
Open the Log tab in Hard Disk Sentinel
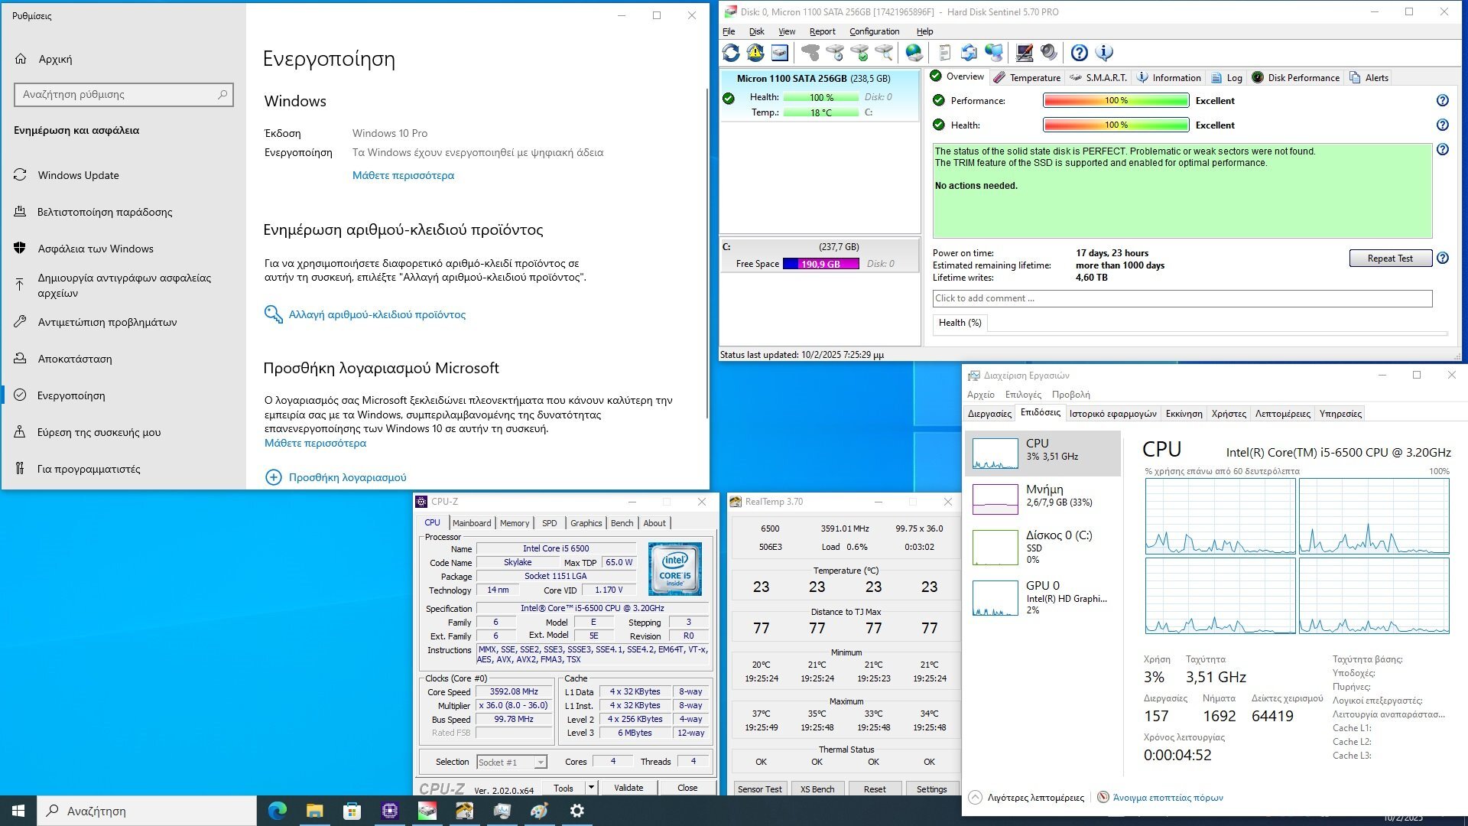pyautogui.click(x=1226, y=77)
